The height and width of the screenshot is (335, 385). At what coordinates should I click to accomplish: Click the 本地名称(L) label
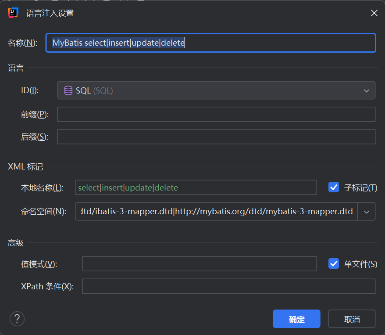43,188
